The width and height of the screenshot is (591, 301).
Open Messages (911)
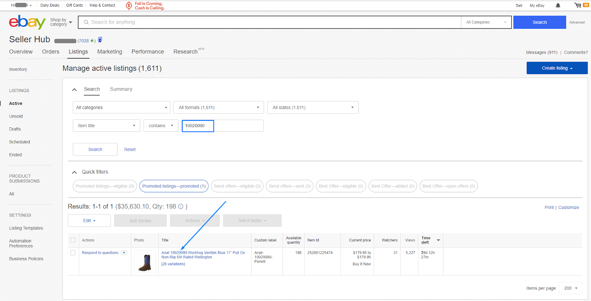pos(542,52)
